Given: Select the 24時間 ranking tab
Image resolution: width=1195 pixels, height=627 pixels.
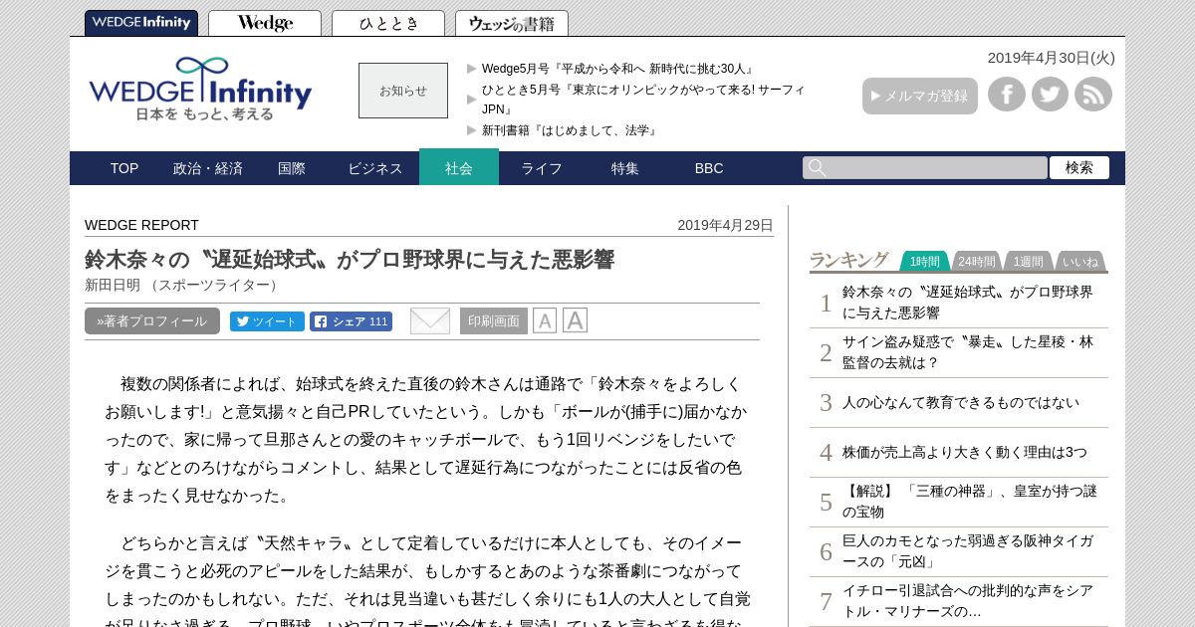Looking at the screenshot, I should [x=977, y=261].
